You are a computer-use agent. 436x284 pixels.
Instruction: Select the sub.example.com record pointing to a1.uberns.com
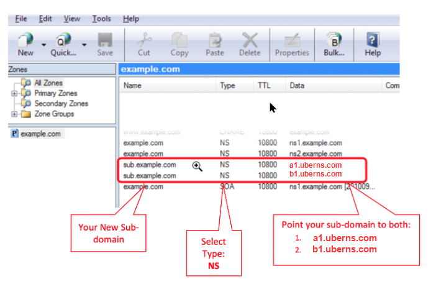click(x=150, y=165)
